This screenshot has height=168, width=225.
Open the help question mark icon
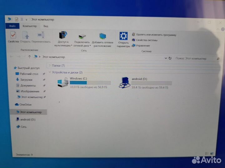click(x=223, y=29)
